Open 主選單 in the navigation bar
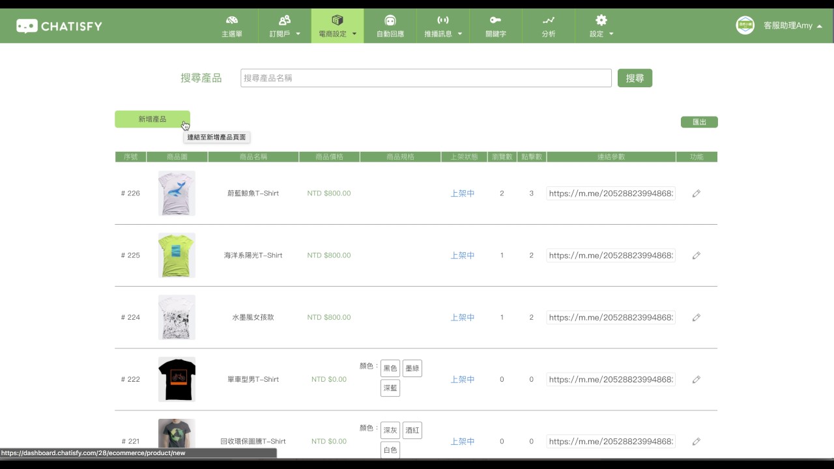The image size is (834, 469). coord(231,26)
